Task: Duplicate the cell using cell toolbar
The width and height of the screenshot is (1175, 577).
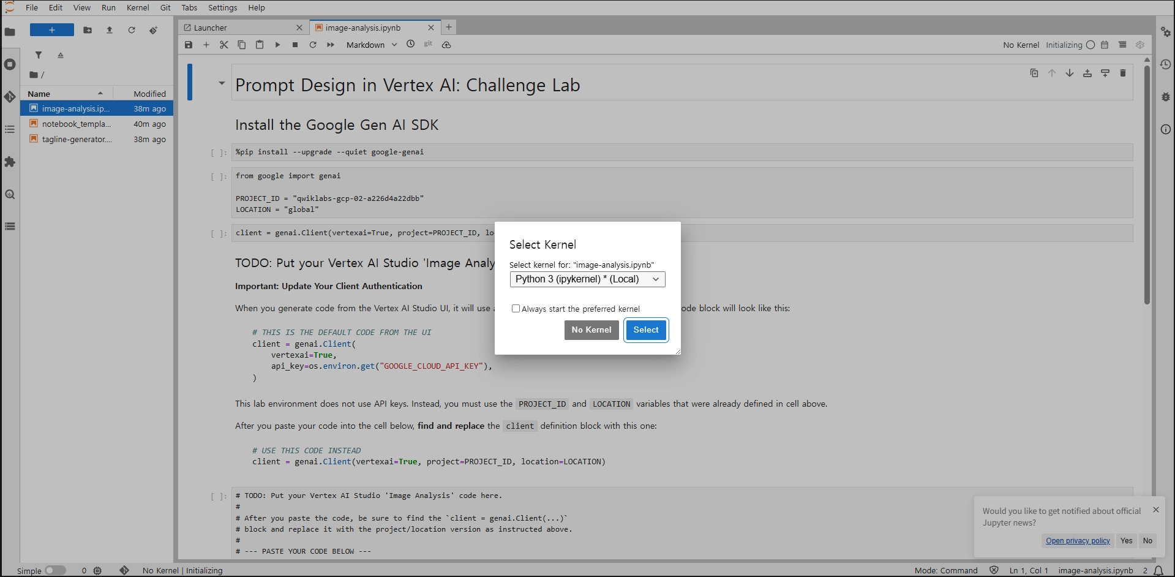Action: coord(1034,73)
